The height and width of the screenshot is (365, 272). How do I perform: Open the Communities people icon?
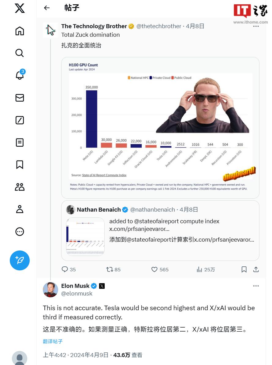20,187
